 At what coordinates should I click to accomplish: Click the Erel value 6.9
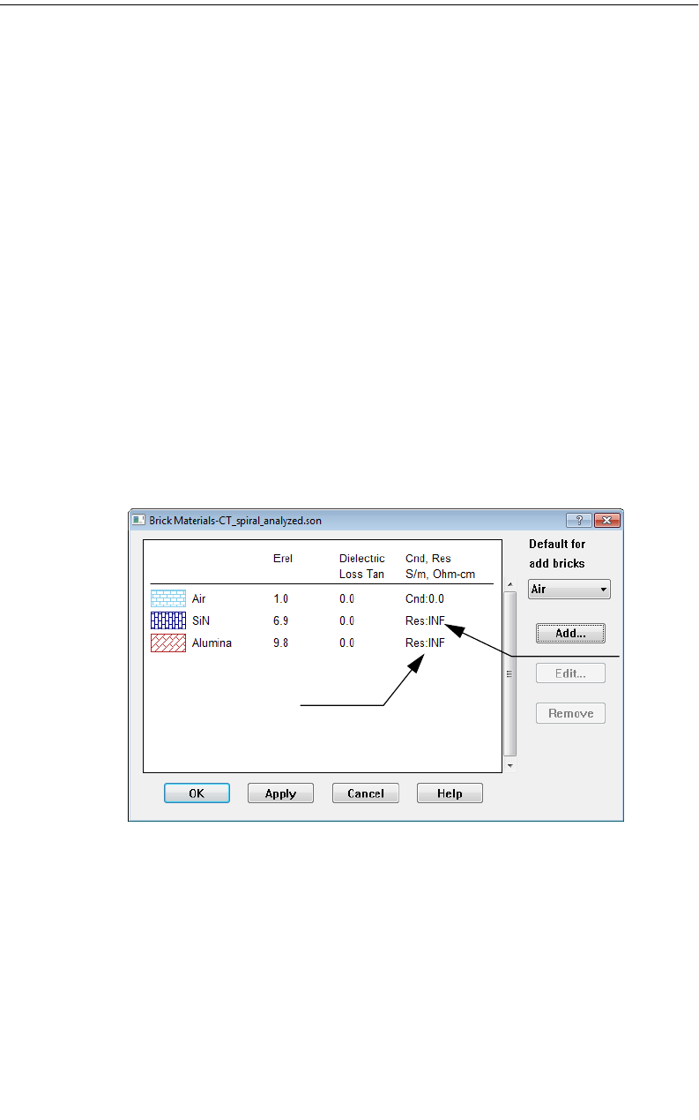280,620
